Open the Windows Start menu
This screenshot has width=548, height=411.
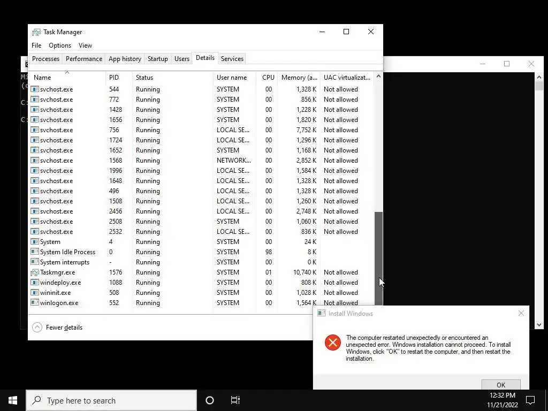pos(13,400)
